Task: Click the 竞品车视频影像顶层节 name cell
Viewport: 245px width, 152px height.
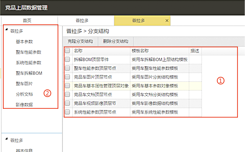Action: click(x=101, y=103)
